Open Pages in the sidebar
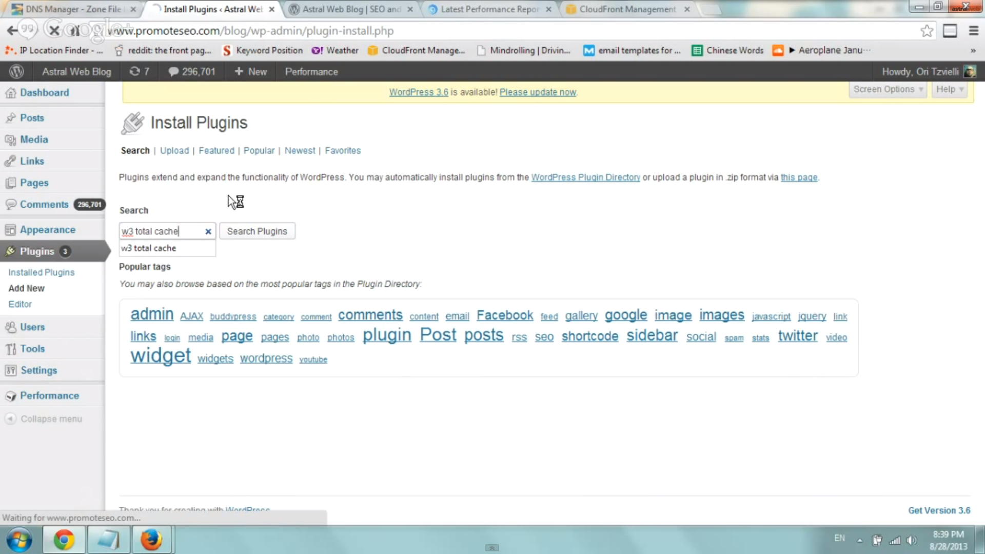Viewport: 985px width, 554px height. [x=34, y=183]
